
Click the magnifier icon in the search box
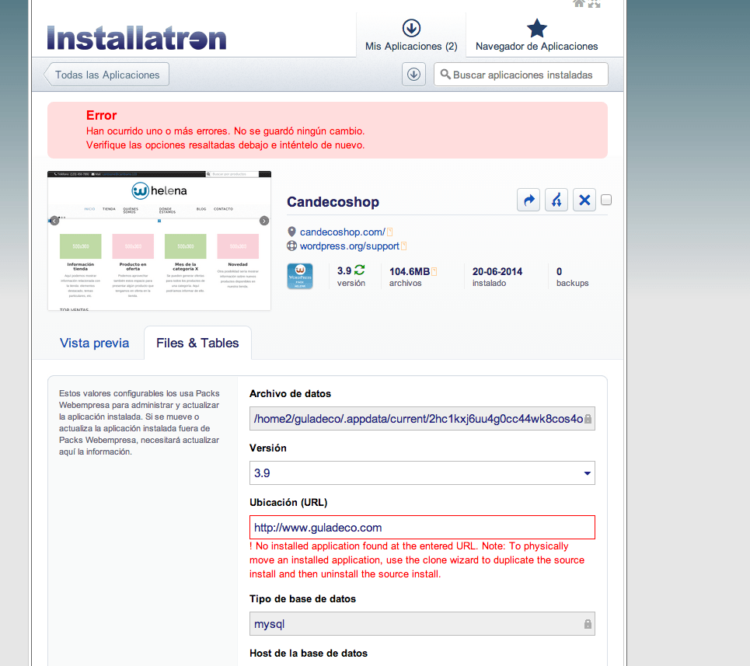tap(445, 74)
